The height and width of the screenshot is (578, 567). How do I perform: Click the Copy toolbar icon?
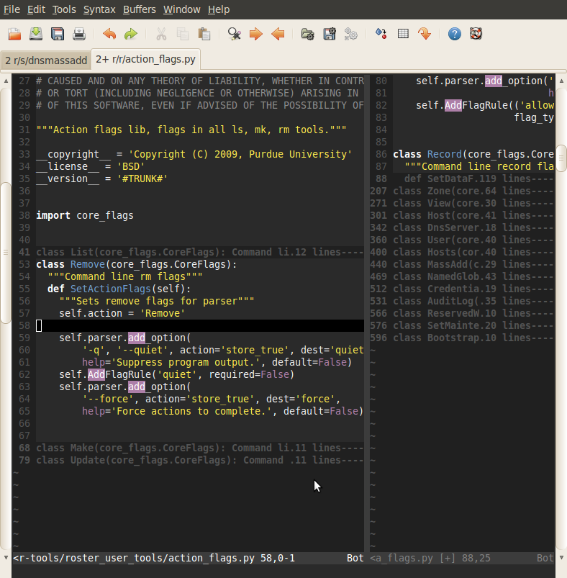[x=182, y=34]
